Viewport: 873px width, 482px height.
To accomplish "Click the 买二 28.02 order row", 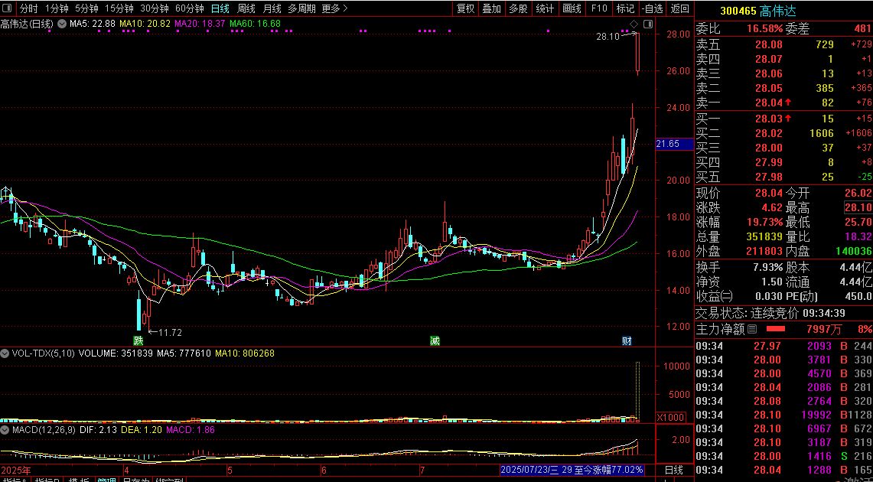I will point(784,133).
